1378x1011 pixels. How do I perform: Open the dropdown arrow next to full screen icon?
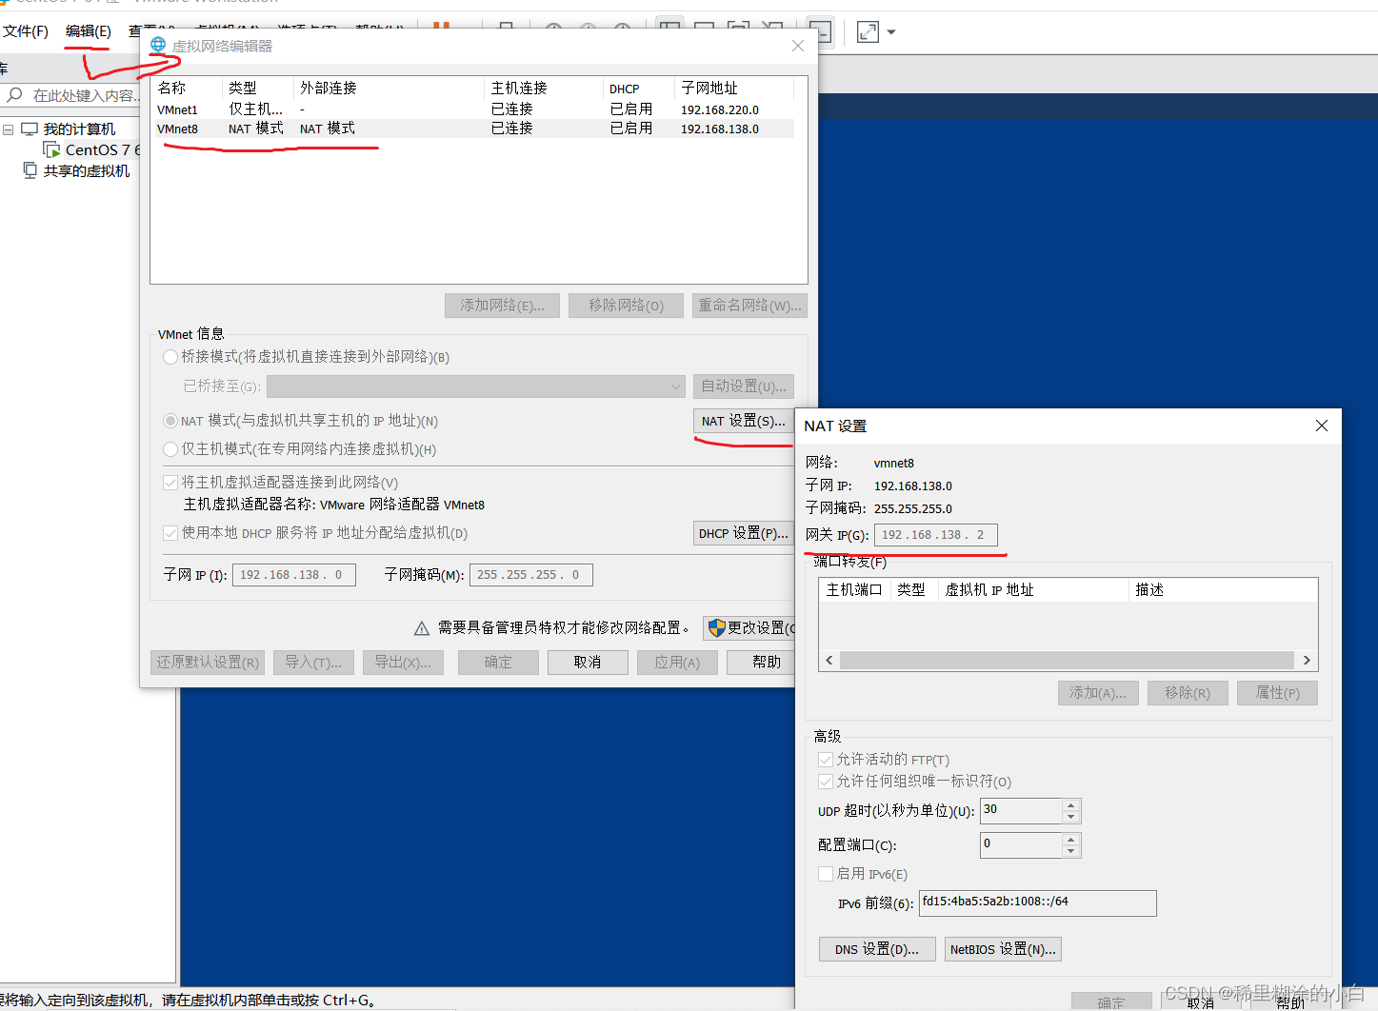pos(891,32)
